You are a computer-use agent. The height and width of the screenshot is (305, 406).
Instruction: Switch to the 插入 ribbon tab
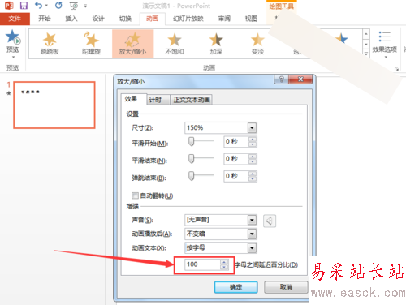[x=71, y=19]
